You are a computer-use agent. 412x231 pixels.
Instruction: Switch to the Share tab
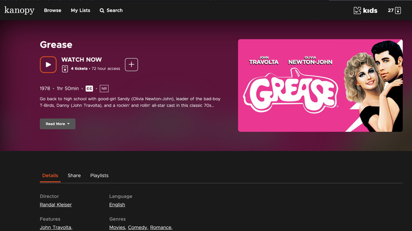(x=74, y=176)
